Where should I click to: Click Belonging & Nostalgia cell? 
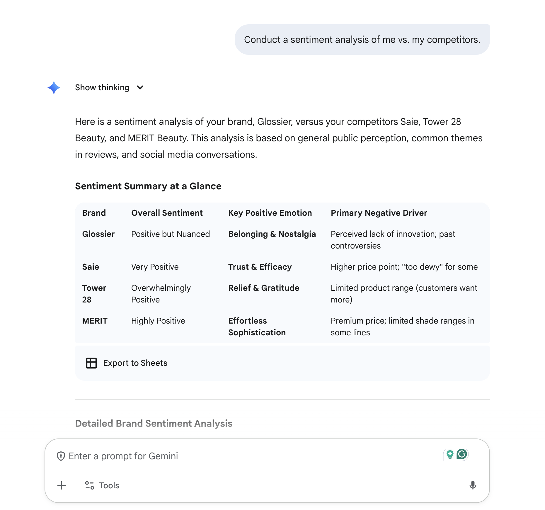tap(272, 234)
